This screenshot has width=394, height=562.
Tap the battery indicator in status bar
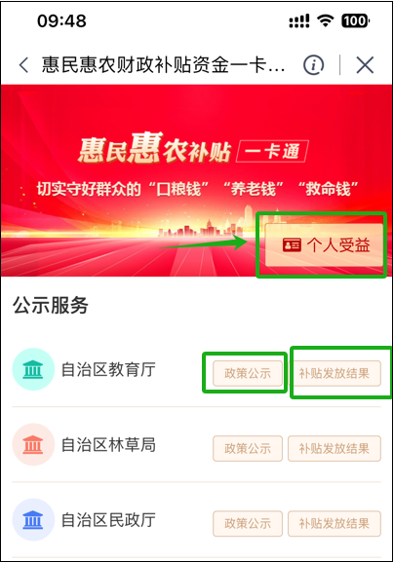pos(355,20)
